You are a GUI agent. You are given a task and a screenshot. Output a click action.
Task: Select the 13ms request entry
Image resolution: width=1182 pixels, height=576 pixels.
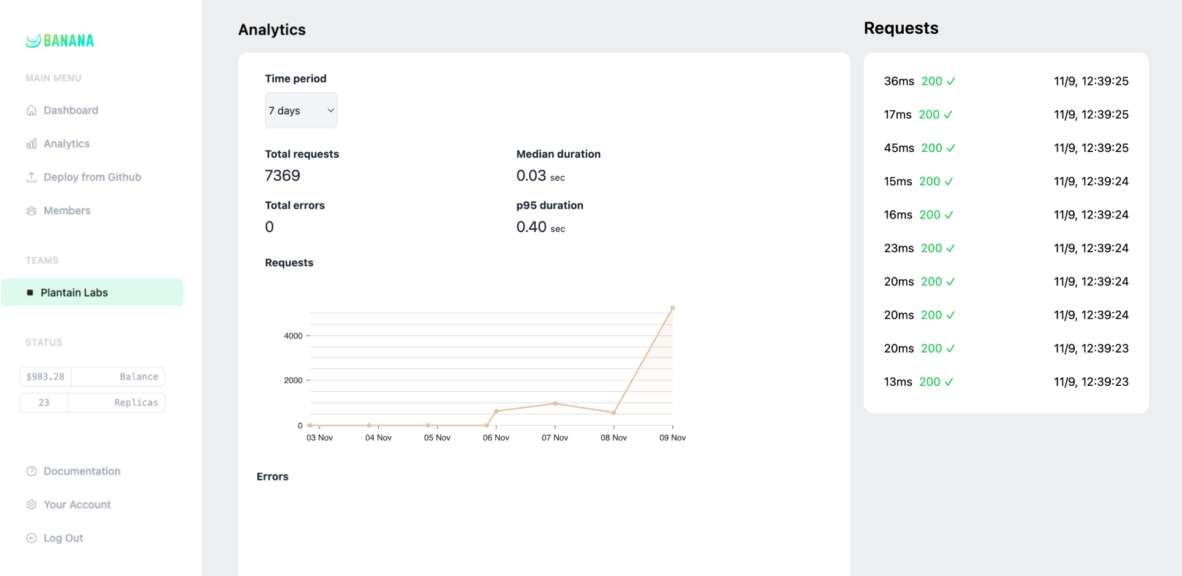point(1006,382)
